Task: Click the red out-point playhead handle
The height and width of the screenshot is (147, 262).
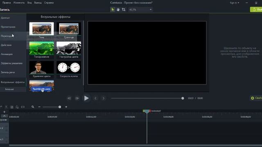Action: click(x=150, y=111)
